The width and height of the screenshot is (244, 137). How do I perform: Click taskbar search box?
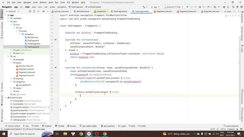30,134
